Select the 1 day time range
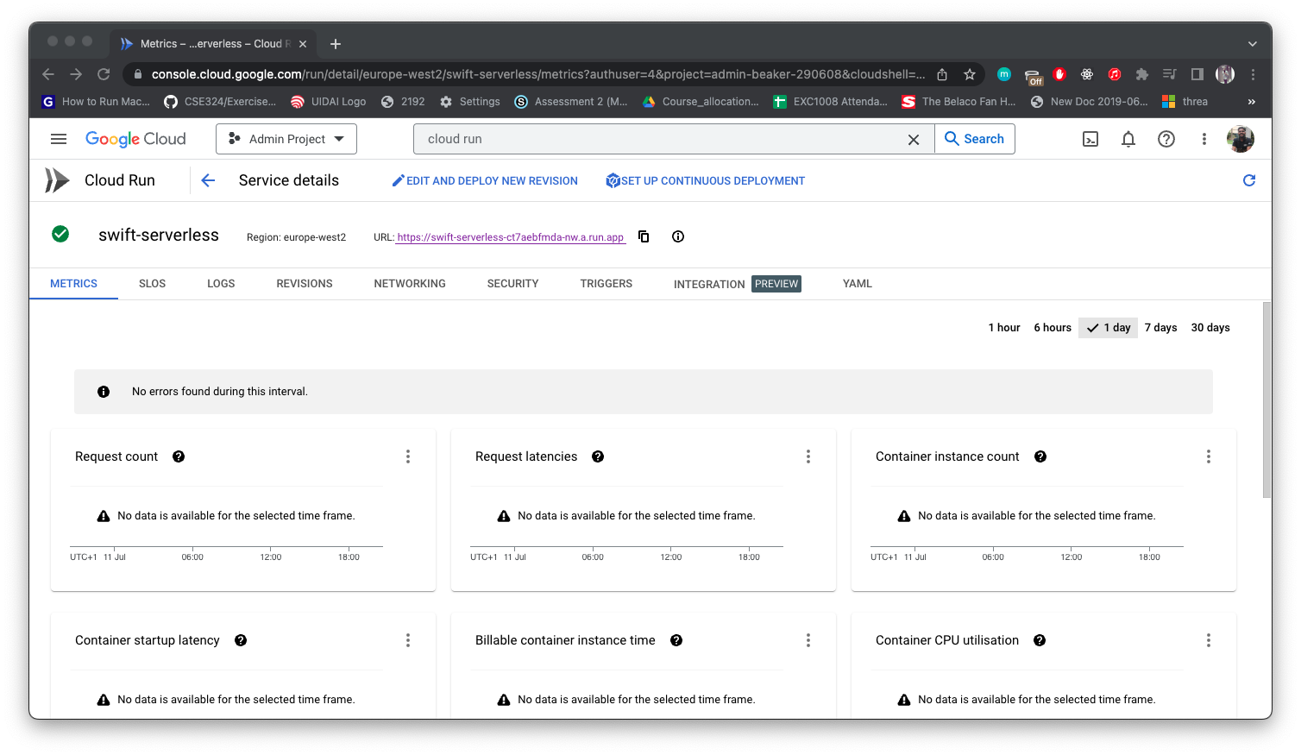This screenshot has width=1301, height=755. 1109,328
